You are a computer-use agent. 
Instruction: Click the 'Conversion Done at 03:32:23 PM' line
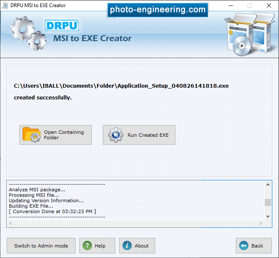coord(52,211)
